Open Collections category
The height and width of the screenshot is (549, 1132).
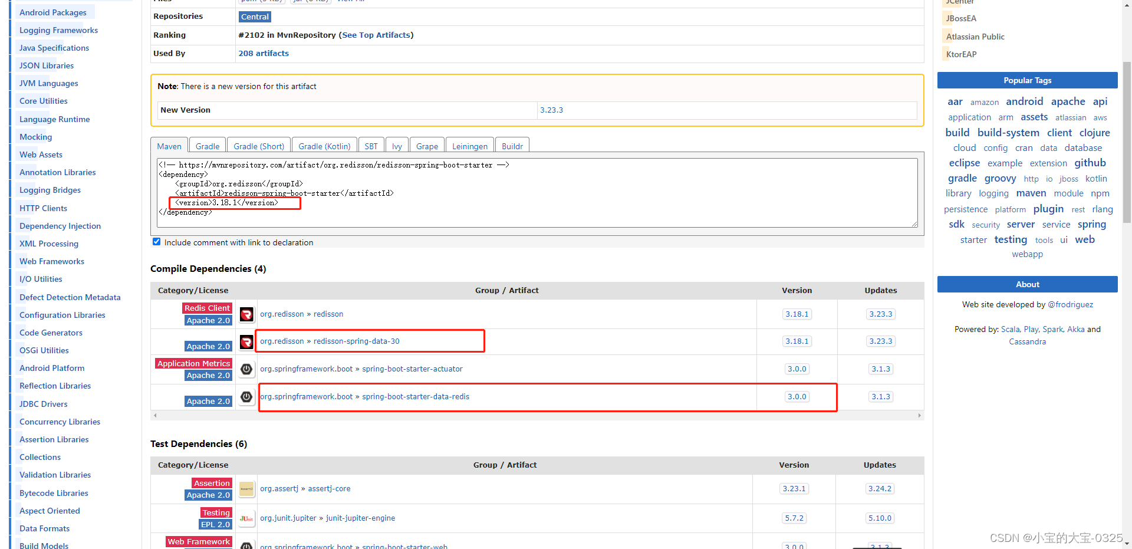coord(40,457)
